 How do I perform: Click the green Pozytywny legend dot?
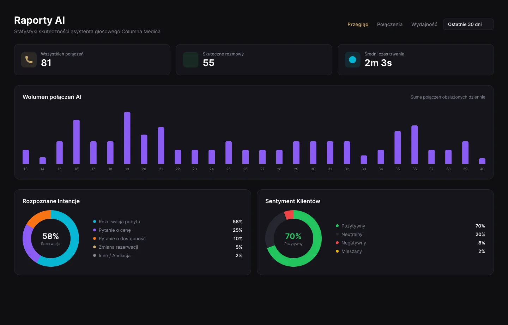(x=337, y=226)
